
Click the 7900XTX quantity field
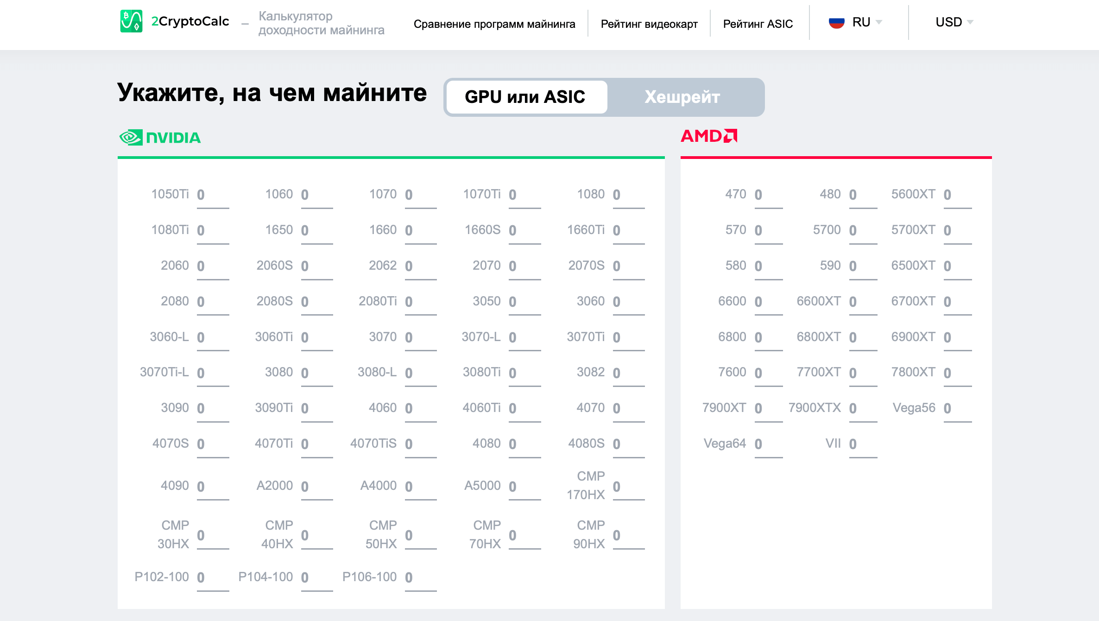(x=863, y=409)
